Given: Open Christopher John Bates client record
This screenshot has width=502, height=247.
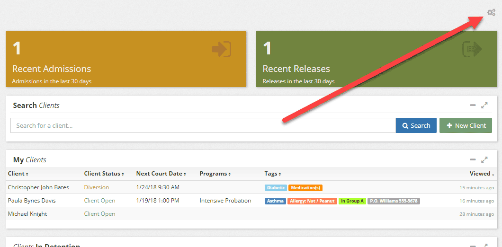Looking at the screenshot, I should tap(38, 187).
